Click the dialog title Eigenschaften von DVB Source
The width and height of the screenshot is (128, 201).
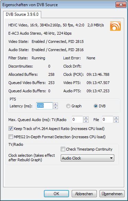tap(30, 5)
